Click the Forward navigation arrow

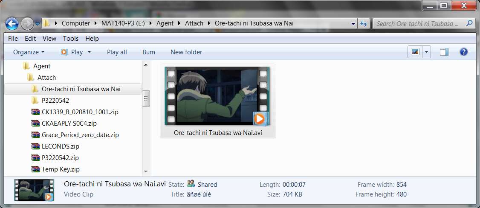(27, 23)
